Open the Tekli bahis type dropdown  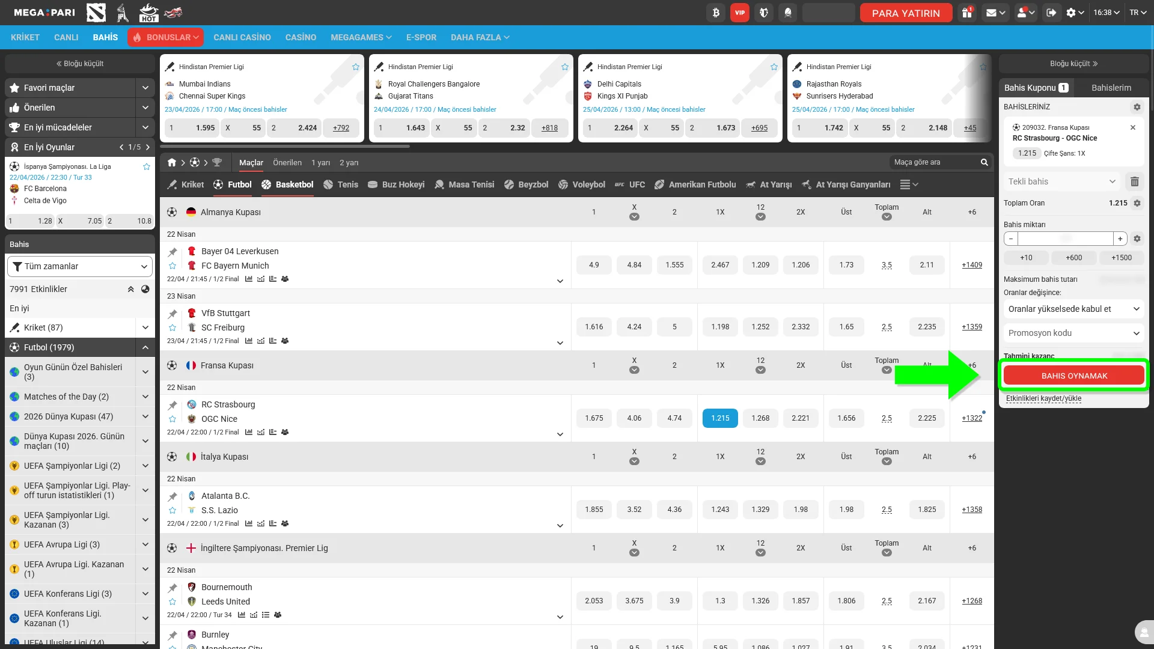1061,181
